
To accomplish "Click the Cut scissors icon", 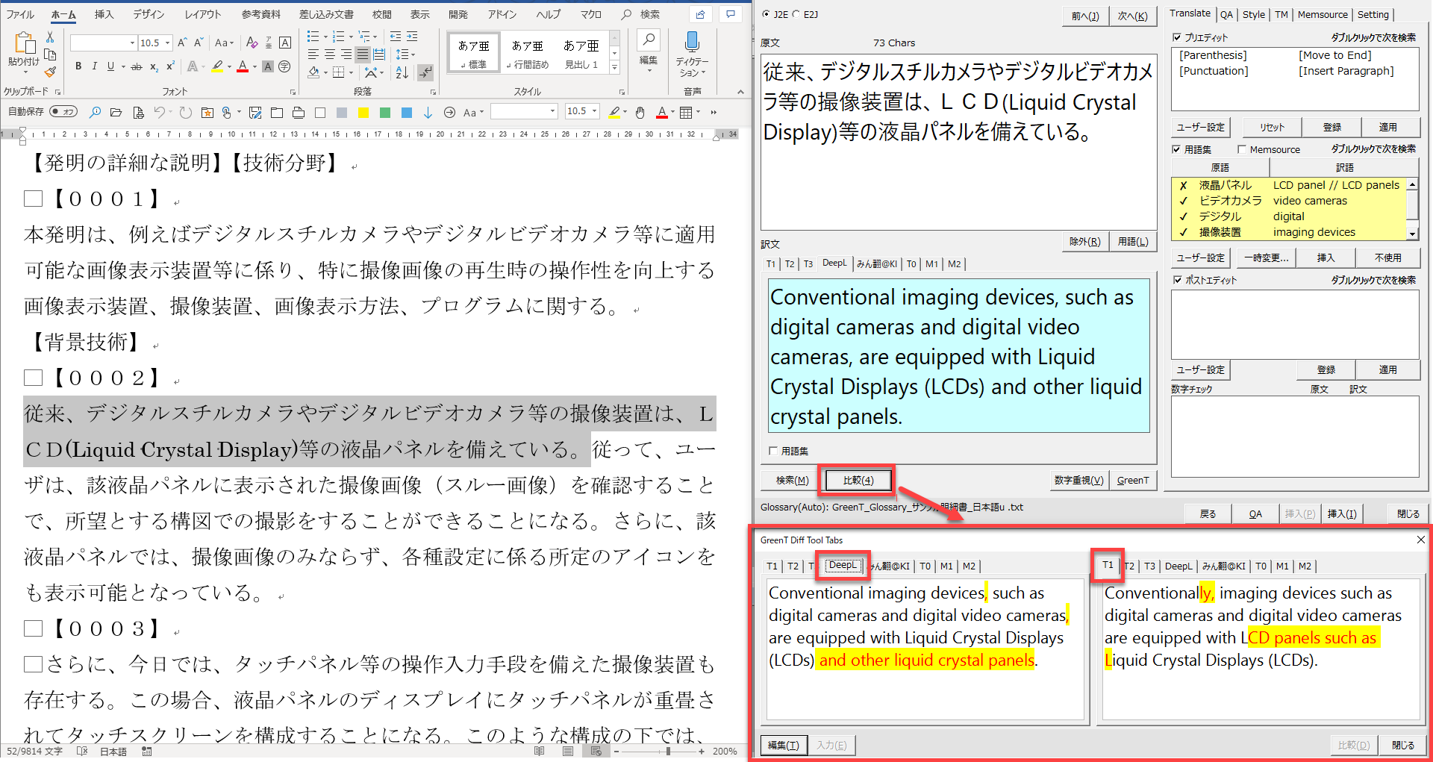I will click(50, 37).
